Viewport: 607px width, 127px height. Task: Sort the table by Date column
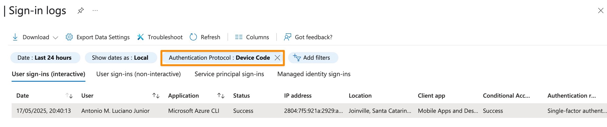pos(69,96)
